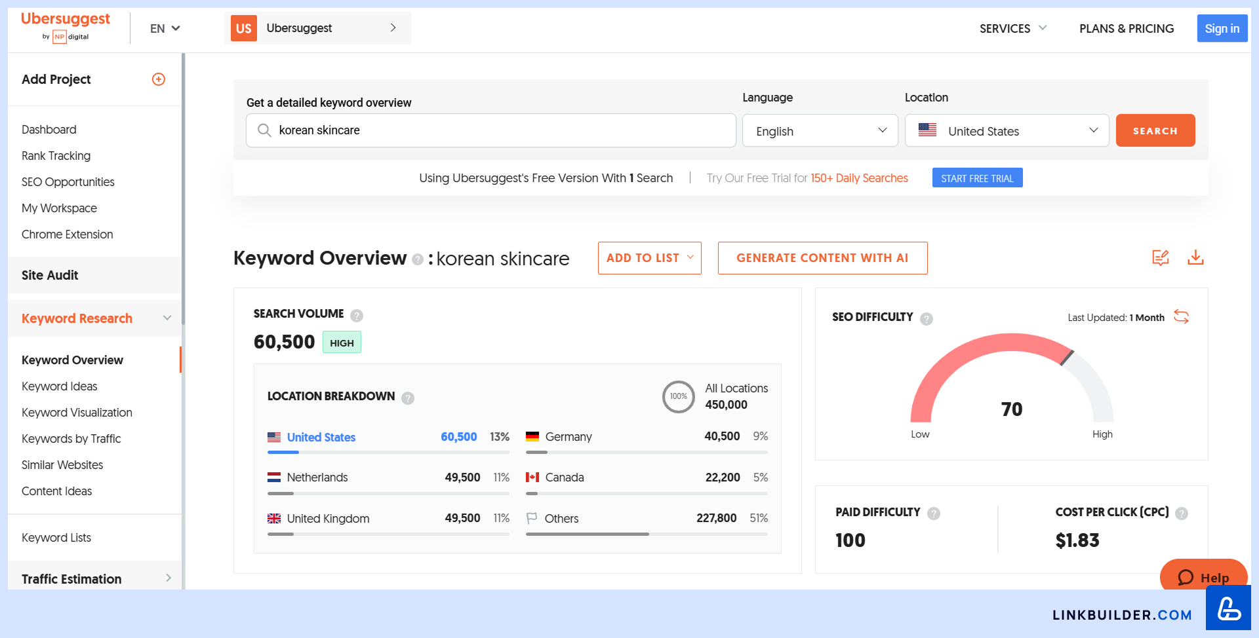Open the EN language dropdown

(x=165, y=29)
